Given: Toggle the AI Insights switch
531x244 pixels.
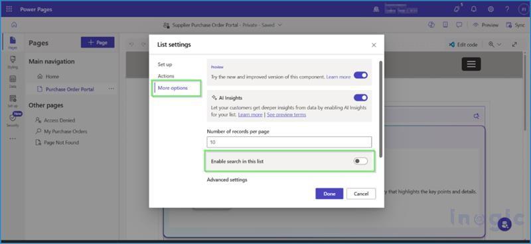Looking at the screenshot, I should pos(360,97).
